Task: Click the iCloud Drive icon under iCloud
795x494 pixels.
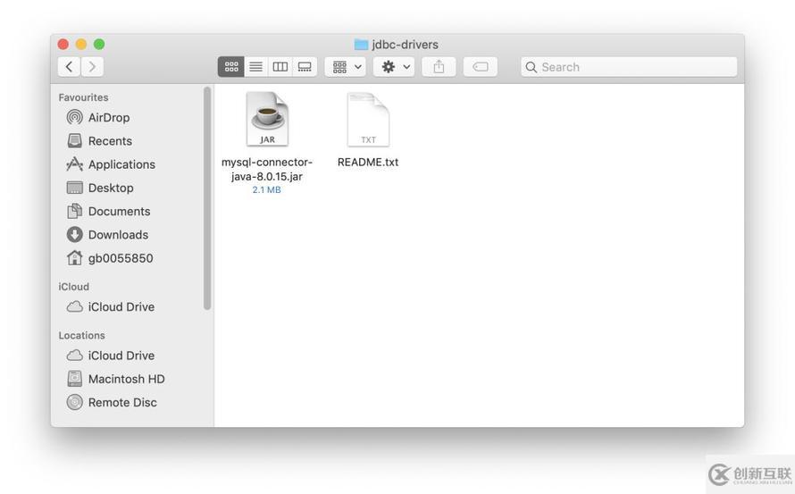Action: (74, 306)
